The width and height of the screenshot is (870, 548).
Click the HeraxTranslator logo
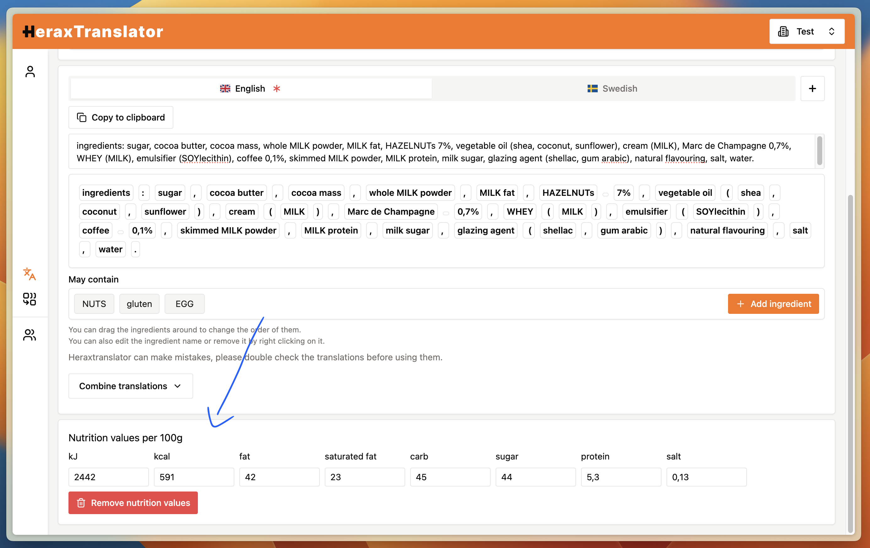93,31
